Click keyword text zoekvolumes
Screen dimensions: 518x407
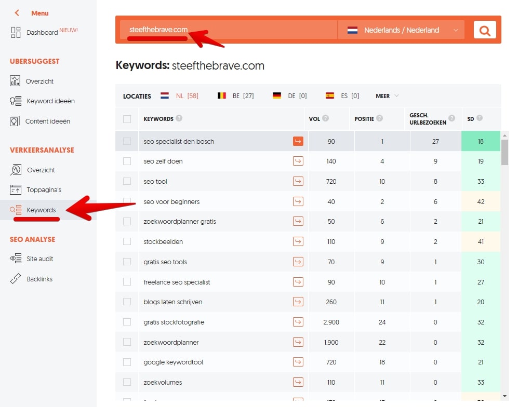(x=163, y=382)
